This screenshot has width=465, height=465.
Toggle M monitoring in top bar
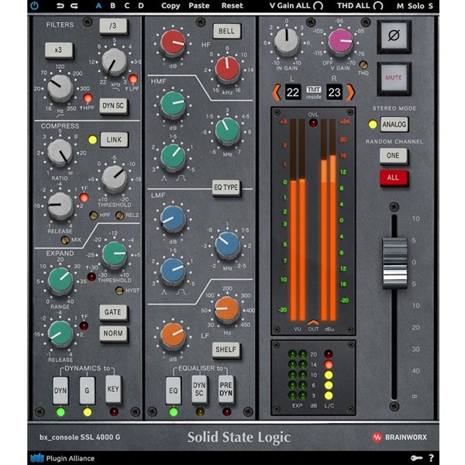[x=400, y=5]
